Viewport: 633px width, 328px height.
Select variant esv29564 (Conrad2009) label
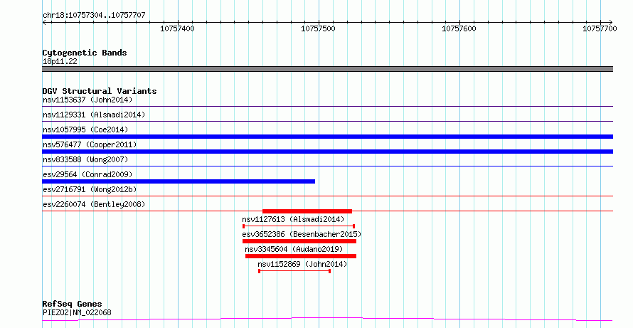click(x=87, y=174)
